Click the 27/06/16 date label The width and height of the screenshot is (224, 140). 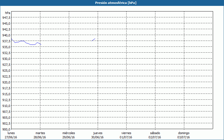click(11, 137)
